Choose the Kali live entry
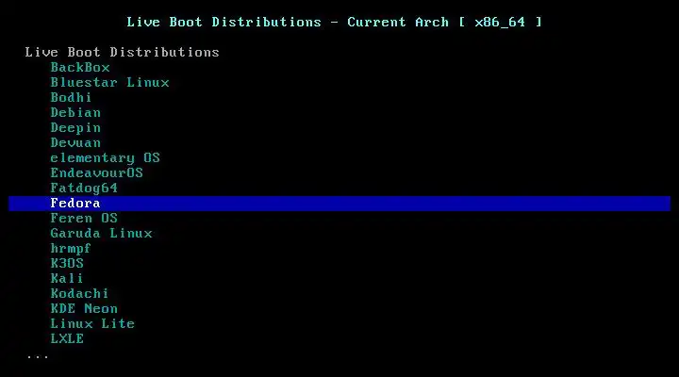The width and height of the screenshot is (679, 377). 67,279
